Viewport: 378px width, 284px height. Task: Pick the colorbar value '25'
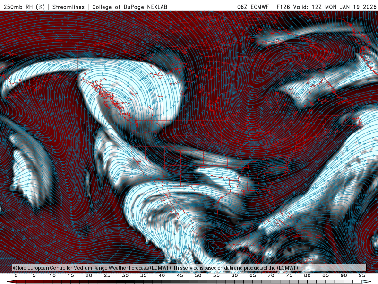coord(107,275)
